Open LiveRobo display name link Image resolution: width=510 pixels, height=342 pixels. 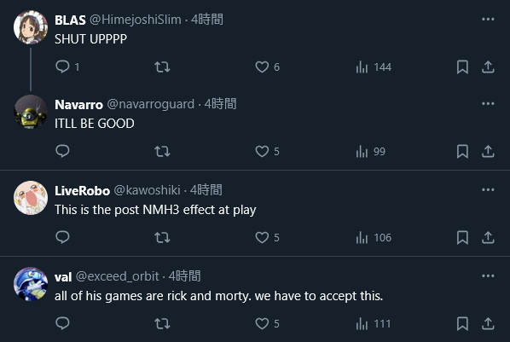(x=82, y=191)
